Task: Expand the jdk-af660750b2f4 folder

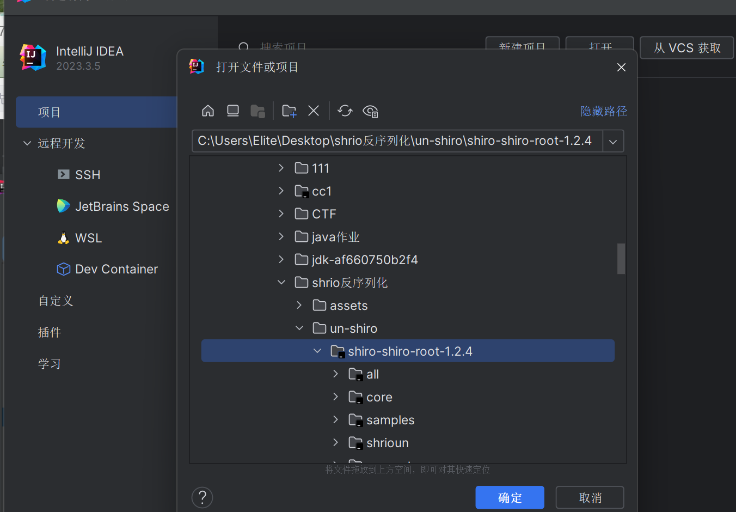Action: pyautogui.click(x=281, y=259)
